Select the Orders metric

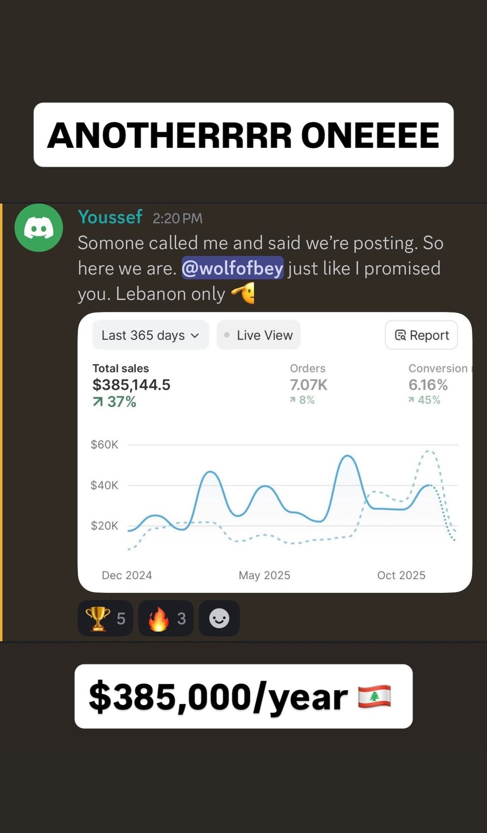tap(308, 384)
